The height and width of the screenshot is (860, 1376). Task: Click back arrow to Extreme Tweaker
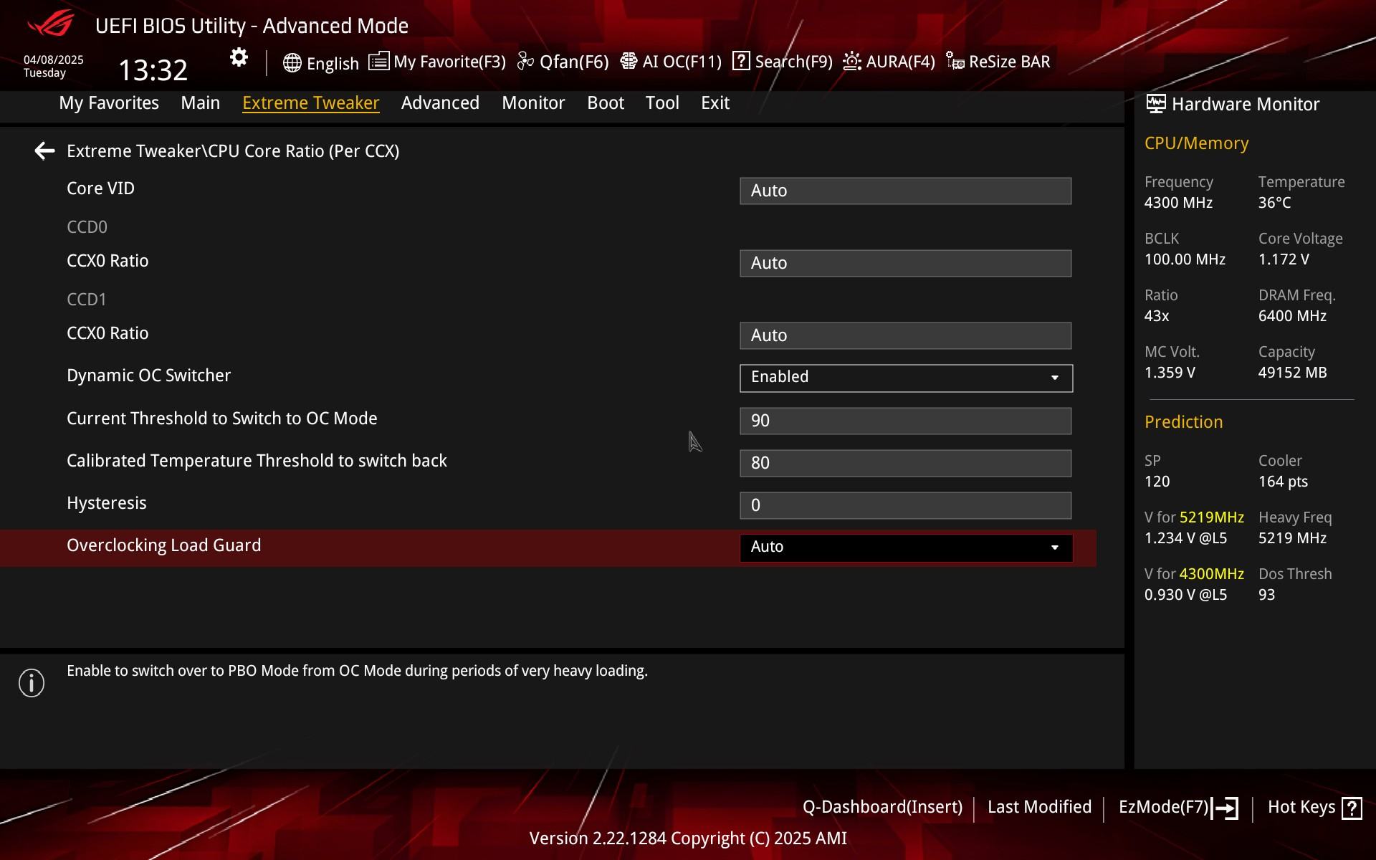click(44, 151)
